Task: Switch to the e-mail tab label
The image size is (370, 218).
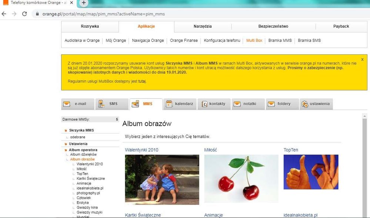Action: [80, 104]
